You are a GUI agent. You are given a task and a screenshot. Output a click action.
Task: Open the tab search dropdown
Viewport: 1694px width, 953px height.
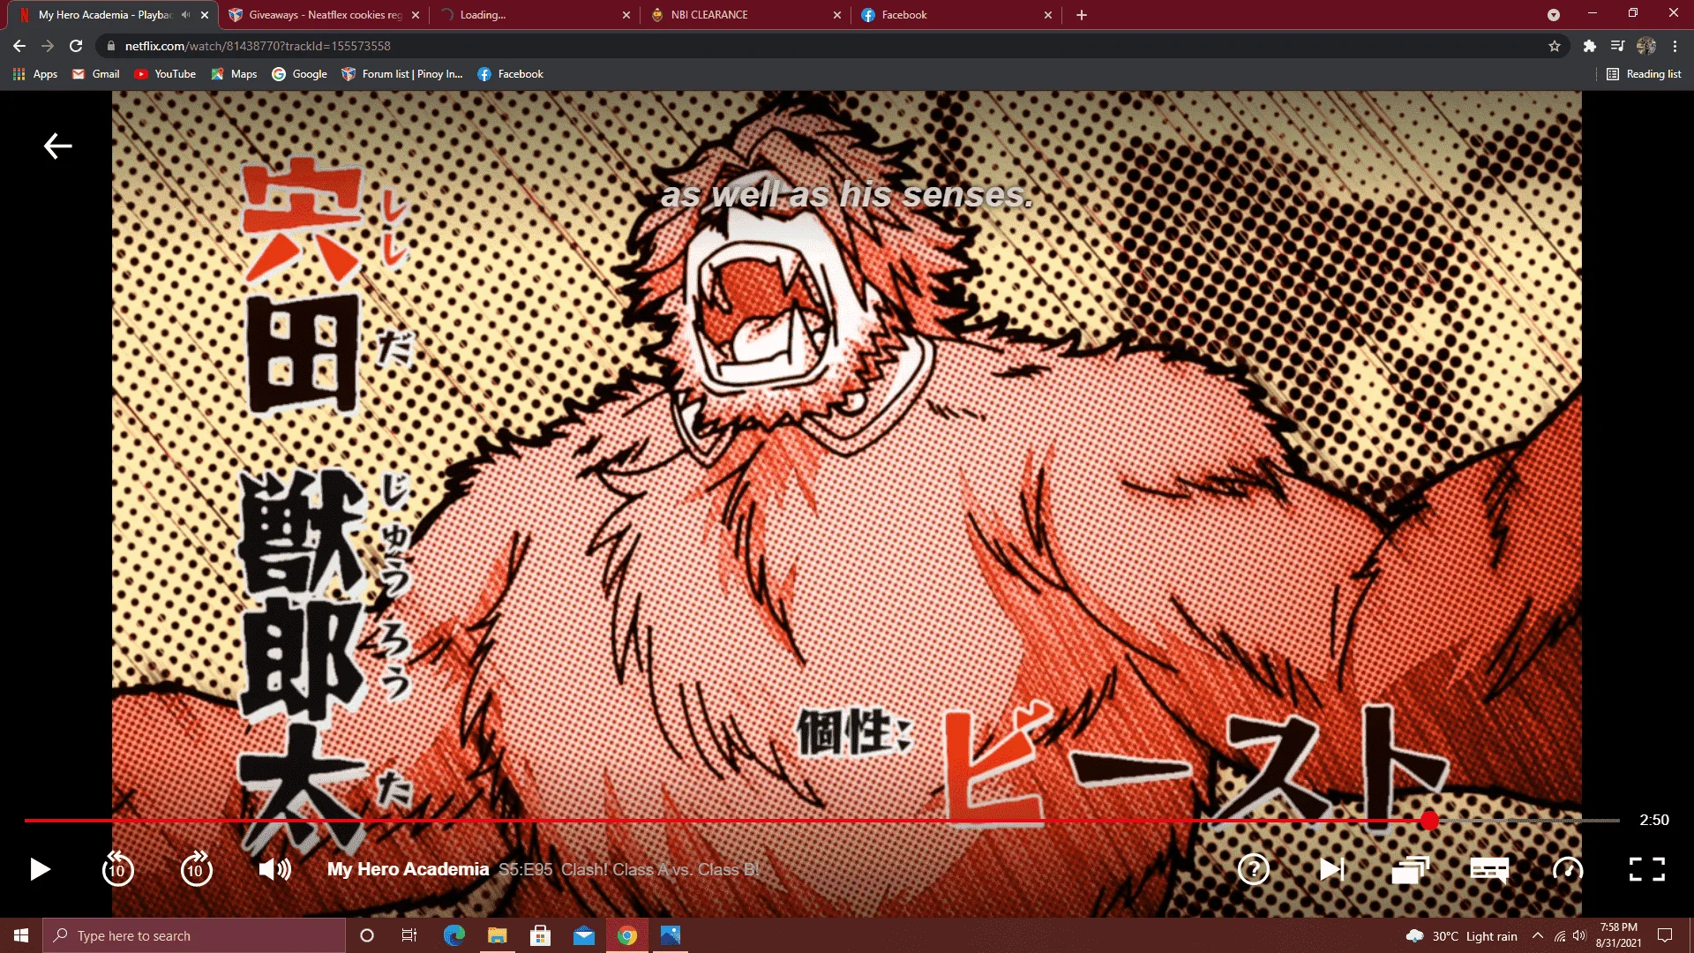pyautogui.click(x=1554, y=15)
